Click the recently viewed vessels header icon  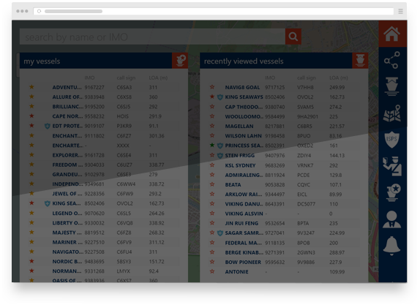point(360,61)
